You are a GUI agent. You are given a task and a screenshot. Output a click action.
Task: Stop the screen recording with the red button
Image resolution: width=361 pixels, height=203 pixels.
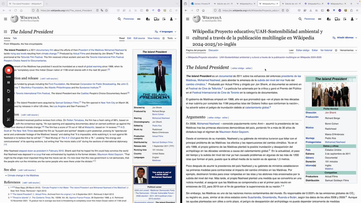click(8, 70)
